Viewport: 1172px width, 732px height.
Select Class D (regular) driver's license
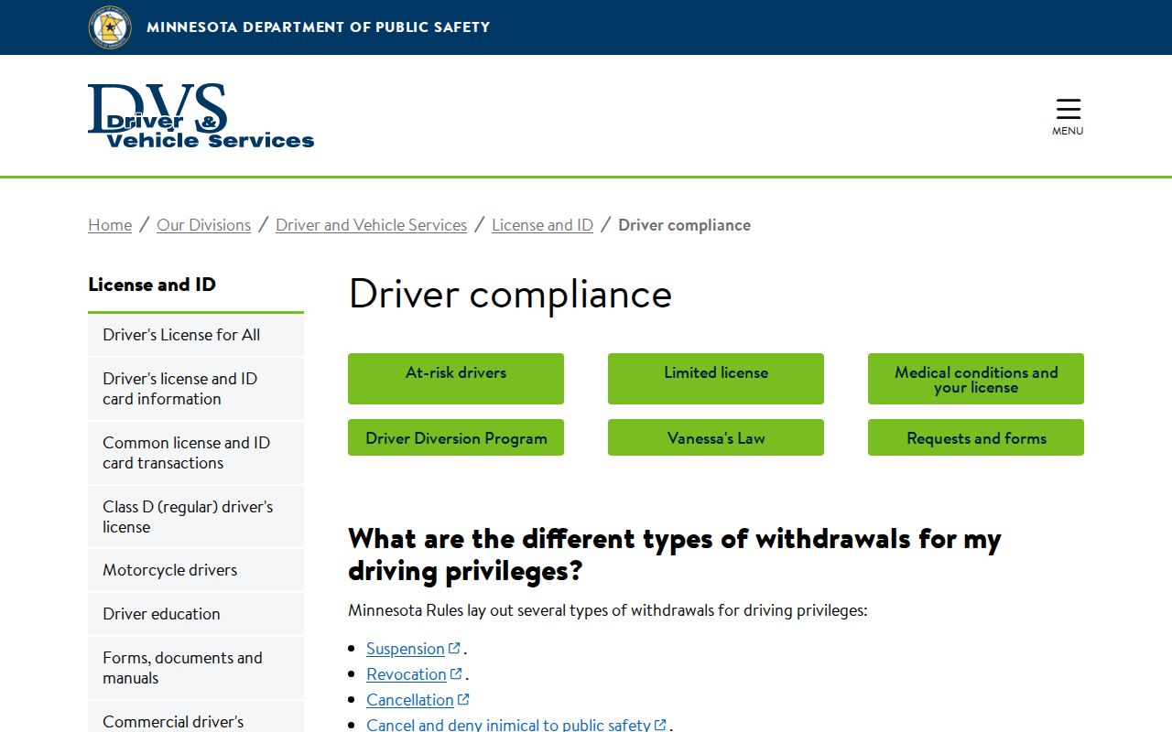[x=196, y=517]
